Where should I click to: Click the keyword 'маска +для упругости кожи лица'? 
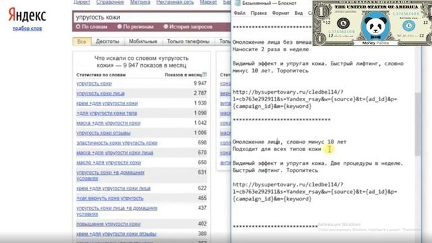[x=115, y=153]
